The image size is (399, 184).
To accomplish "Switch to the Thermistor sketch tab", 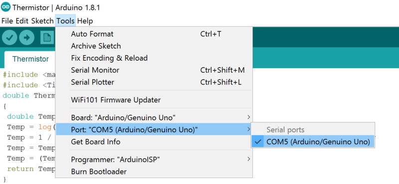I will click(30, 59).
